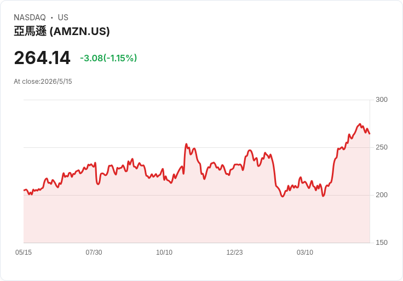Click the dot separator between NASDAQ and US
This screenshot has height=281, width=403.
pyautogui.click(x=52, y=18)
